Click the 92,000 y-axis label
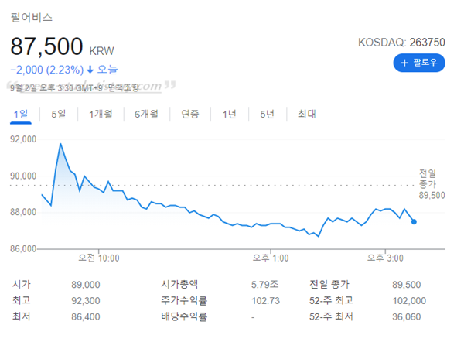The image size is (464, 342). point(23,139)
